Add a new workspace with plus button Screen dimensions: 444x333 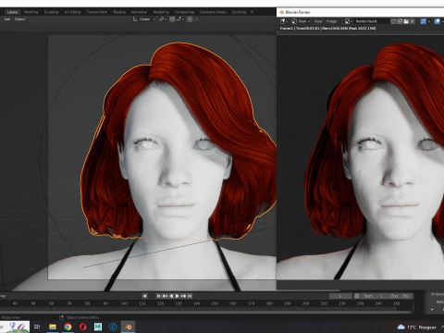pos(252,12)
